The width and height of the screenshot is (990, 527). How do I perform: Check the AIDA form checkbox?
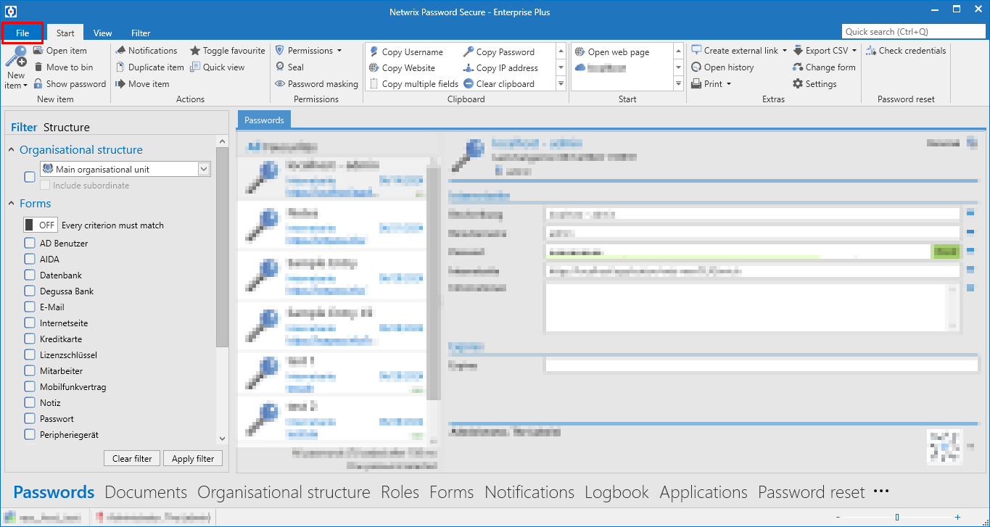pyautogui.click(x=30, y=260)
